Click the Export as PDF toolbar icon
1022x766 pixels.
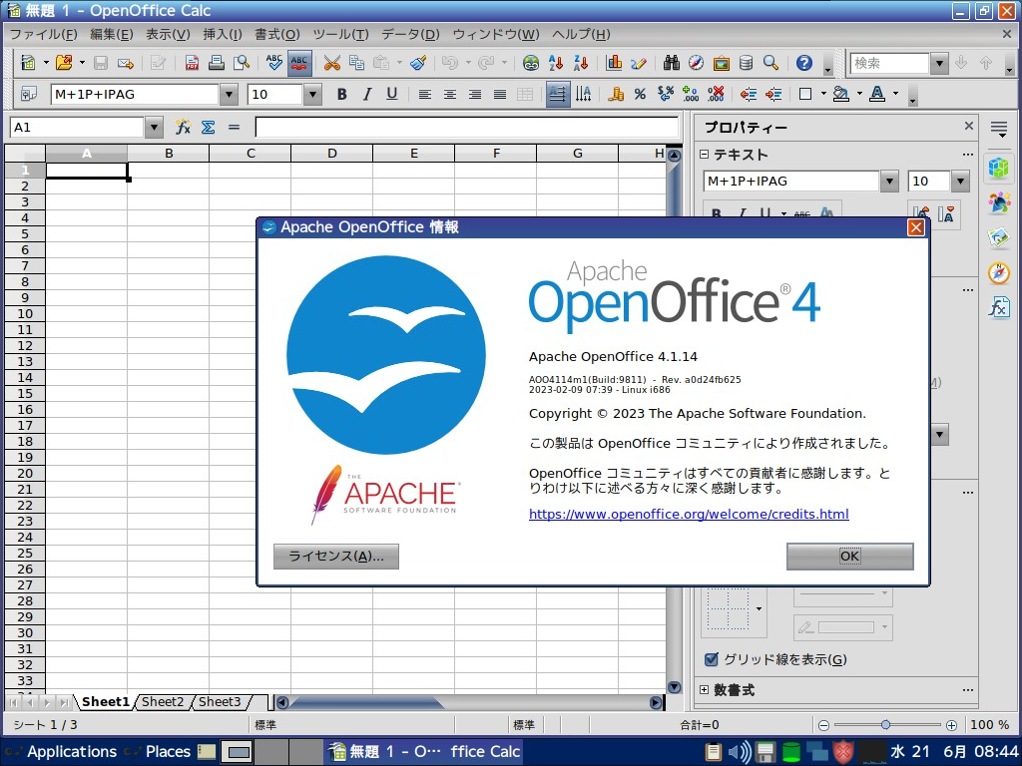pos(192,63)
